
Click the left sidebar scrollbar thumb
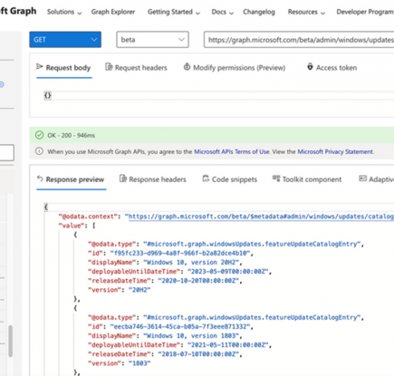click(11, 342)
